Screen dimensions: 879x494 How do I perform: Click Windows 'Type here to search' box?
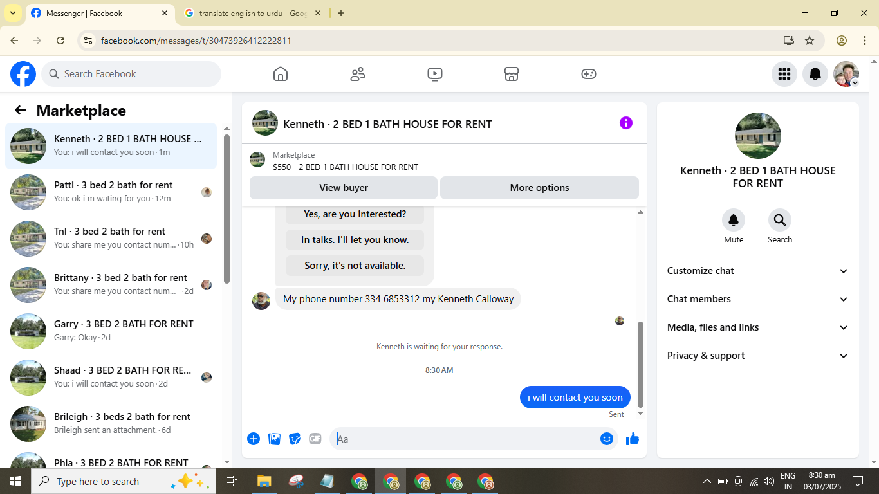point(123,481)
